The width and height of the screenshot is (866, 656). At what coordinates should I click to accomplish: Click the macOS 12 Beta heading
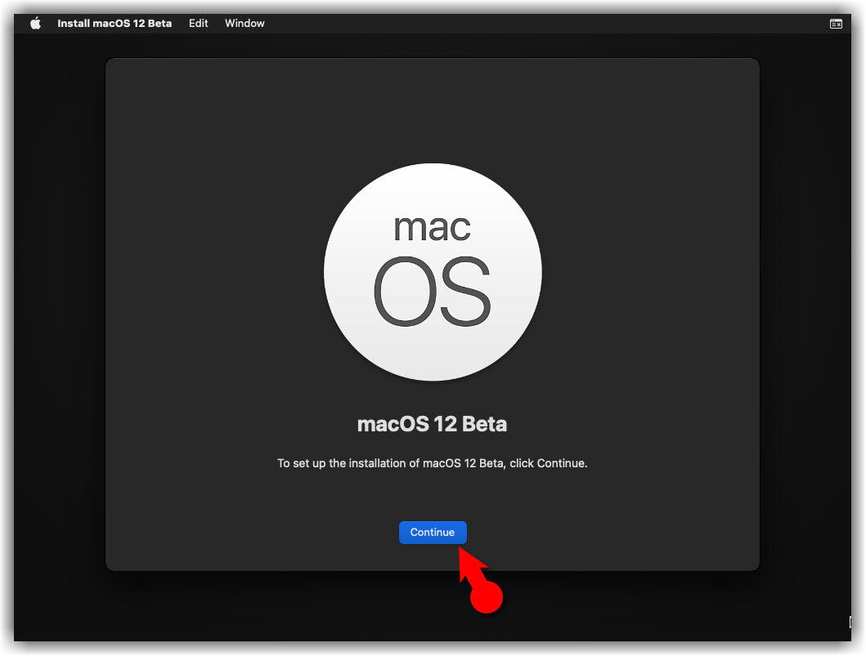pos(432,424)
